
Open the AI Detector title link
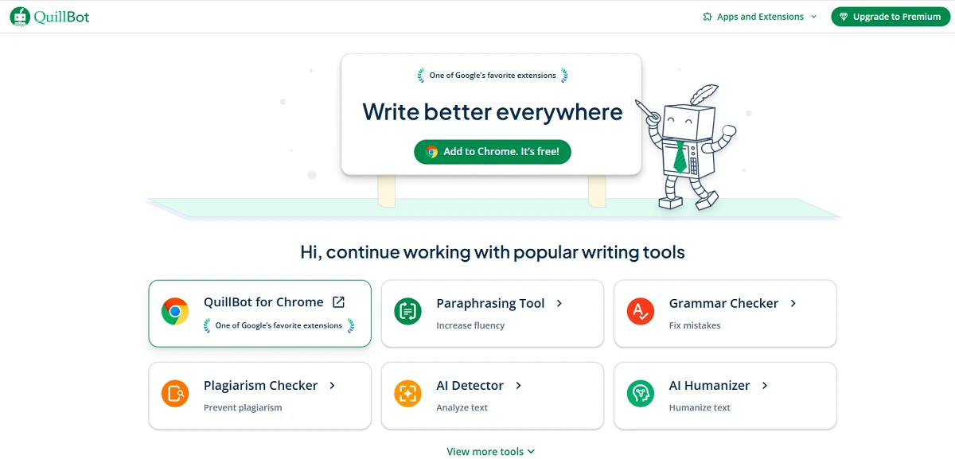[x=470, y=386]
